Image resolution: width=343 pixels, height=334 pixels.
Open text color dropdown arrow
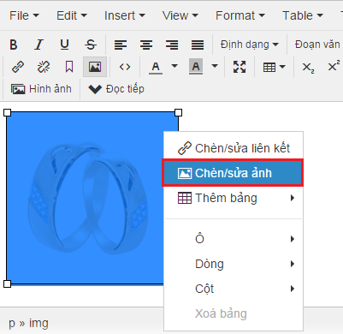click(174, 66)
